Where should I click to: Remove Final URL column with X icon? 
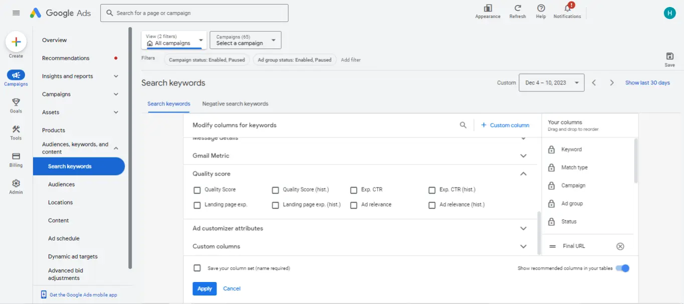pos(620,246)
